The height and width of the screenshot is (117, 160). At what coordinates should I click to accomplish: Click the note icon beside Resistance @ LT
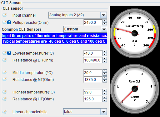4,60
